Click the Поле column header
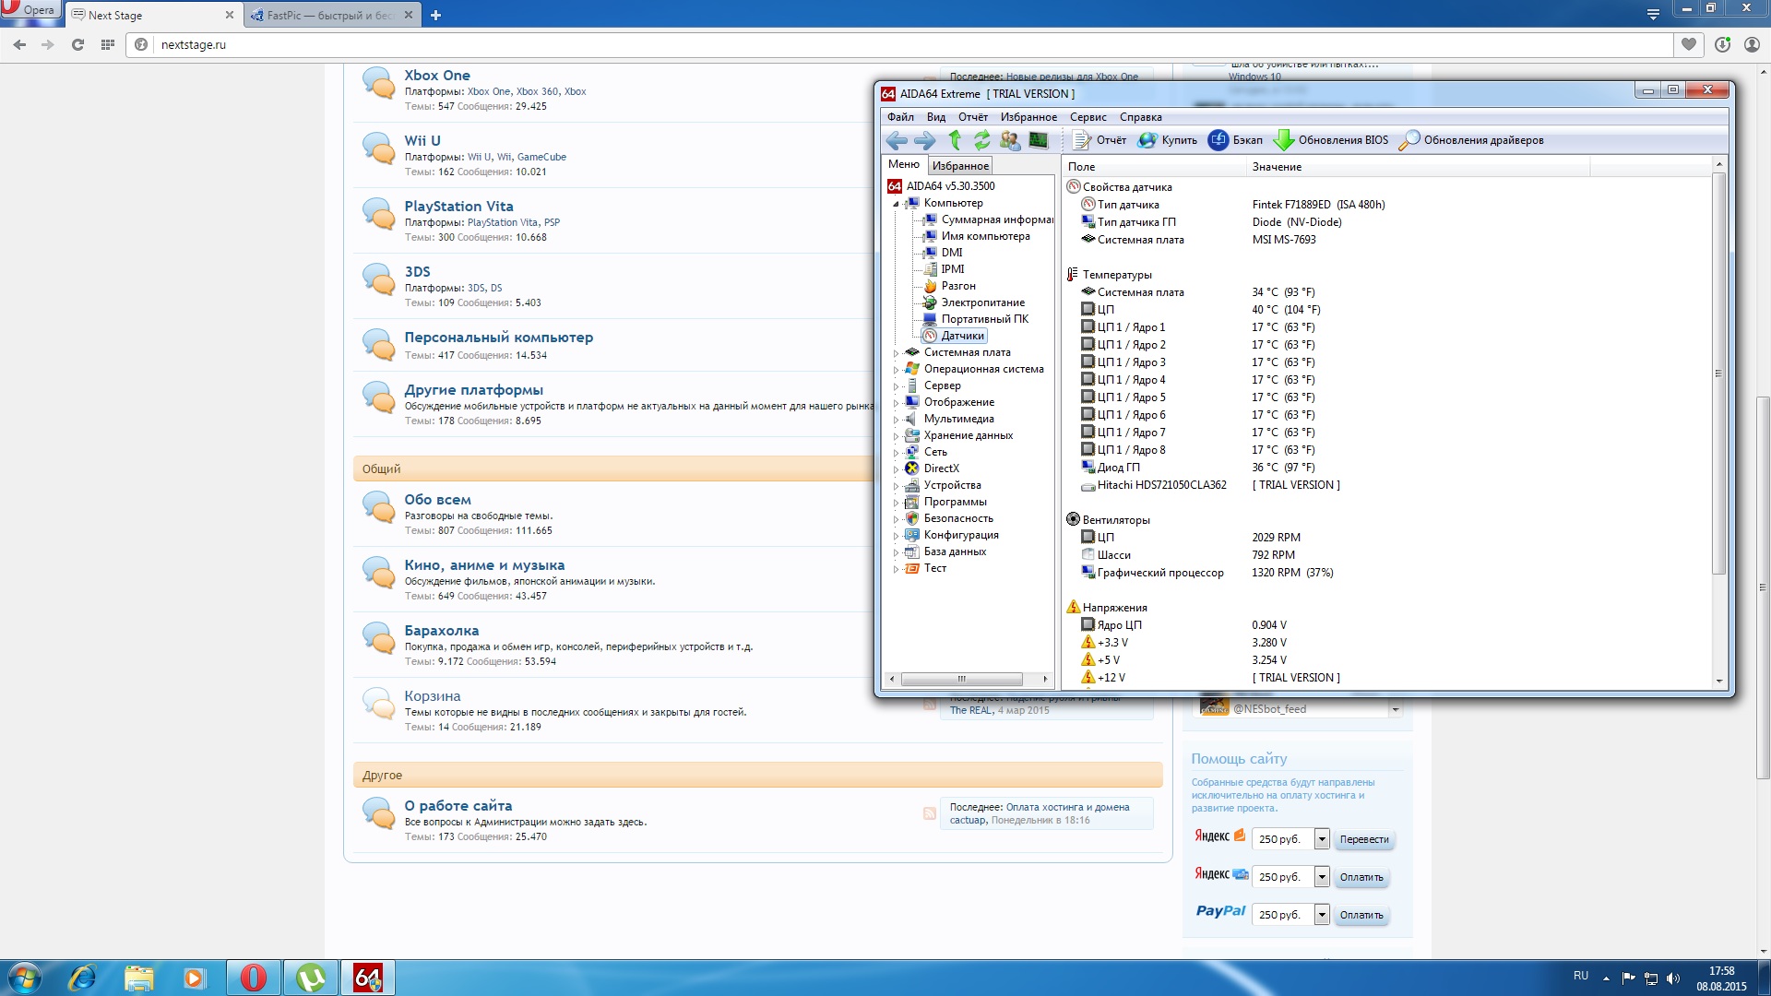This screenshot has height=996, width=1771. (1154, 167)
